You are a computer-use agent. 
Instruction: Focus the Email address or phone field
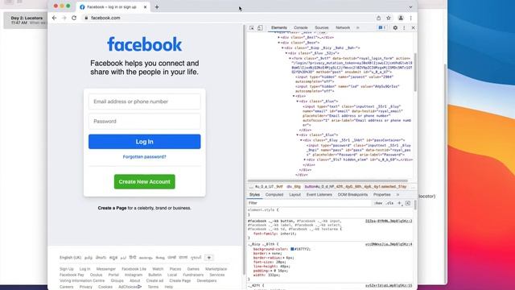[145, 101]
